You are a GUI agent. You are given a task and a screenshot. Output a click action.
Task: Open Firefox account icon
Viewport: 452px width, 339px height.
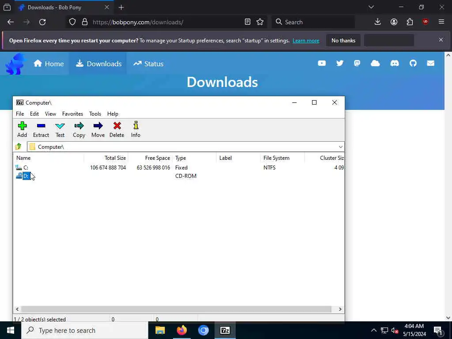pos(394,22)
